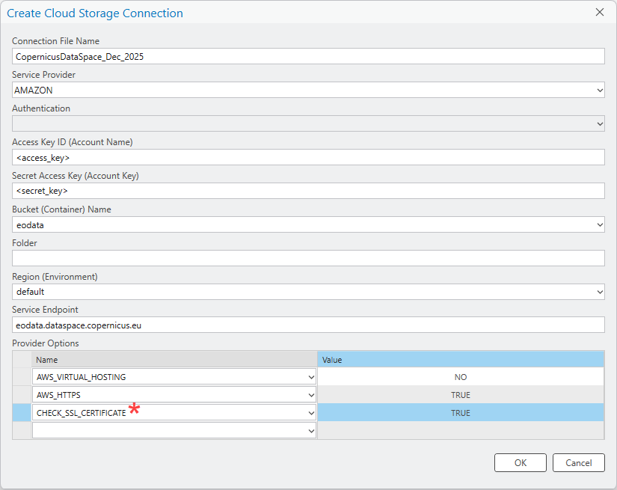
Task: Click the OK button
Action: point(520,462)
